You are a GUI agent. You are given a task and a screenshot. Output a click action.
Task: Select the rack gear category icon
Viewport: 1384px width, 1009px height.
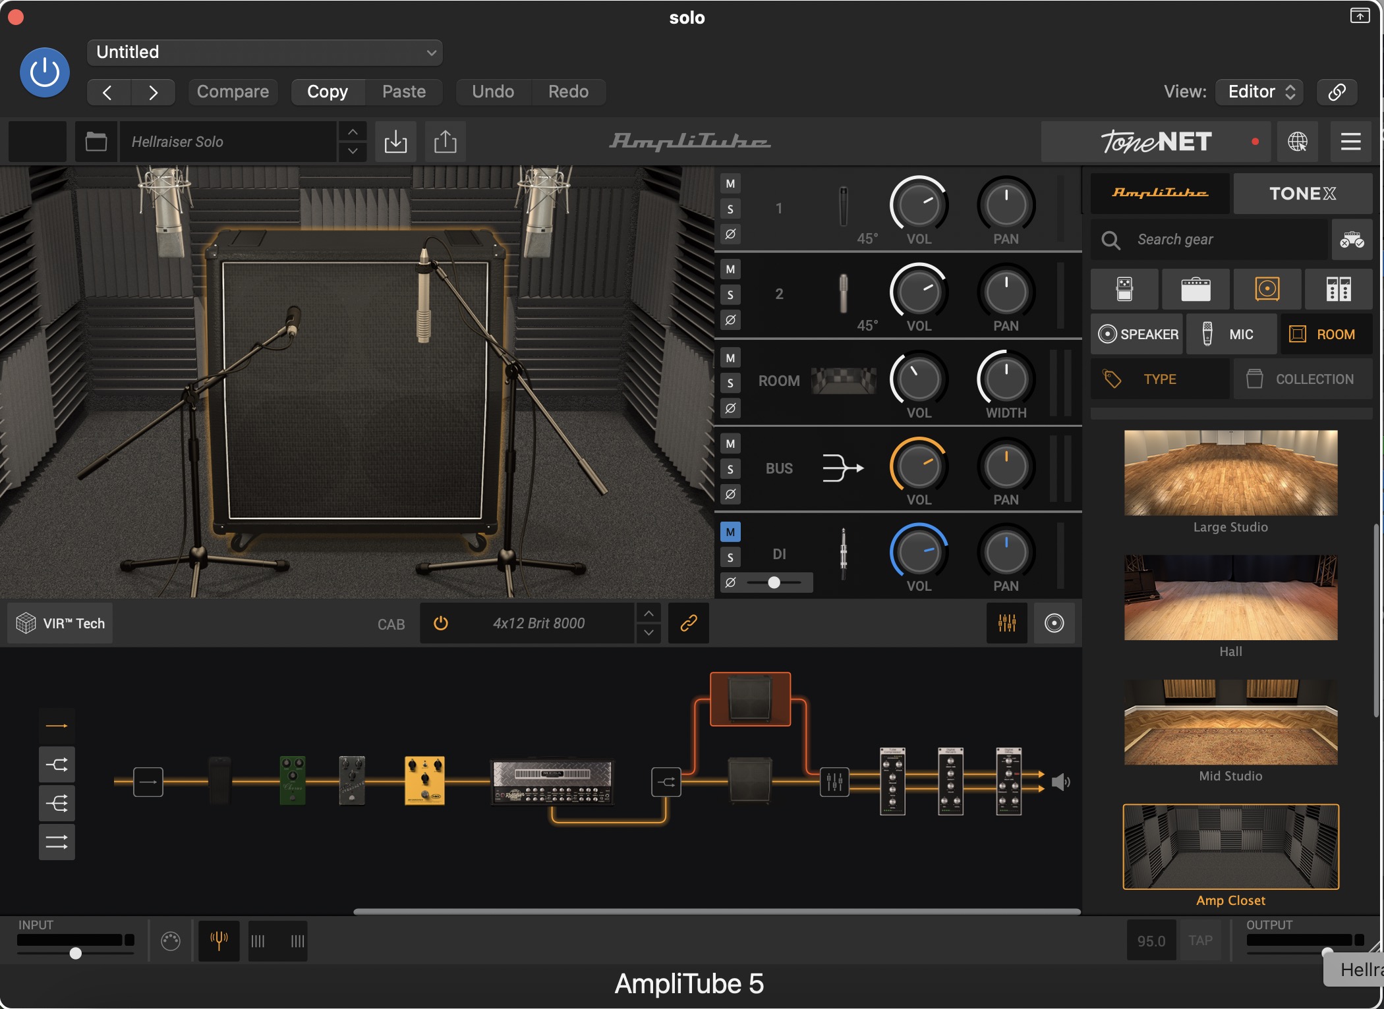tap(1339, 289)
